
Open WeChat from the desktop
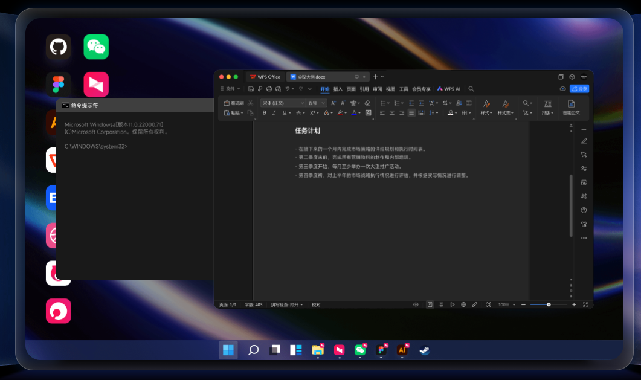pyautogui.click(x=96, y=47)
